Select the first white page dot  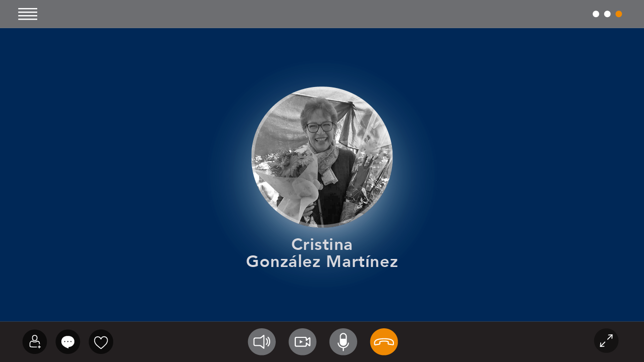596,14
